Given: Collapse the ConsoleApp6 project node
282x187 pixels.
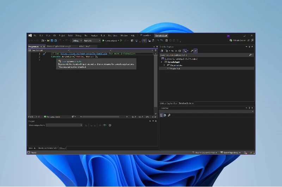Looking at the screenshot, I should click(x=161, y=62).
